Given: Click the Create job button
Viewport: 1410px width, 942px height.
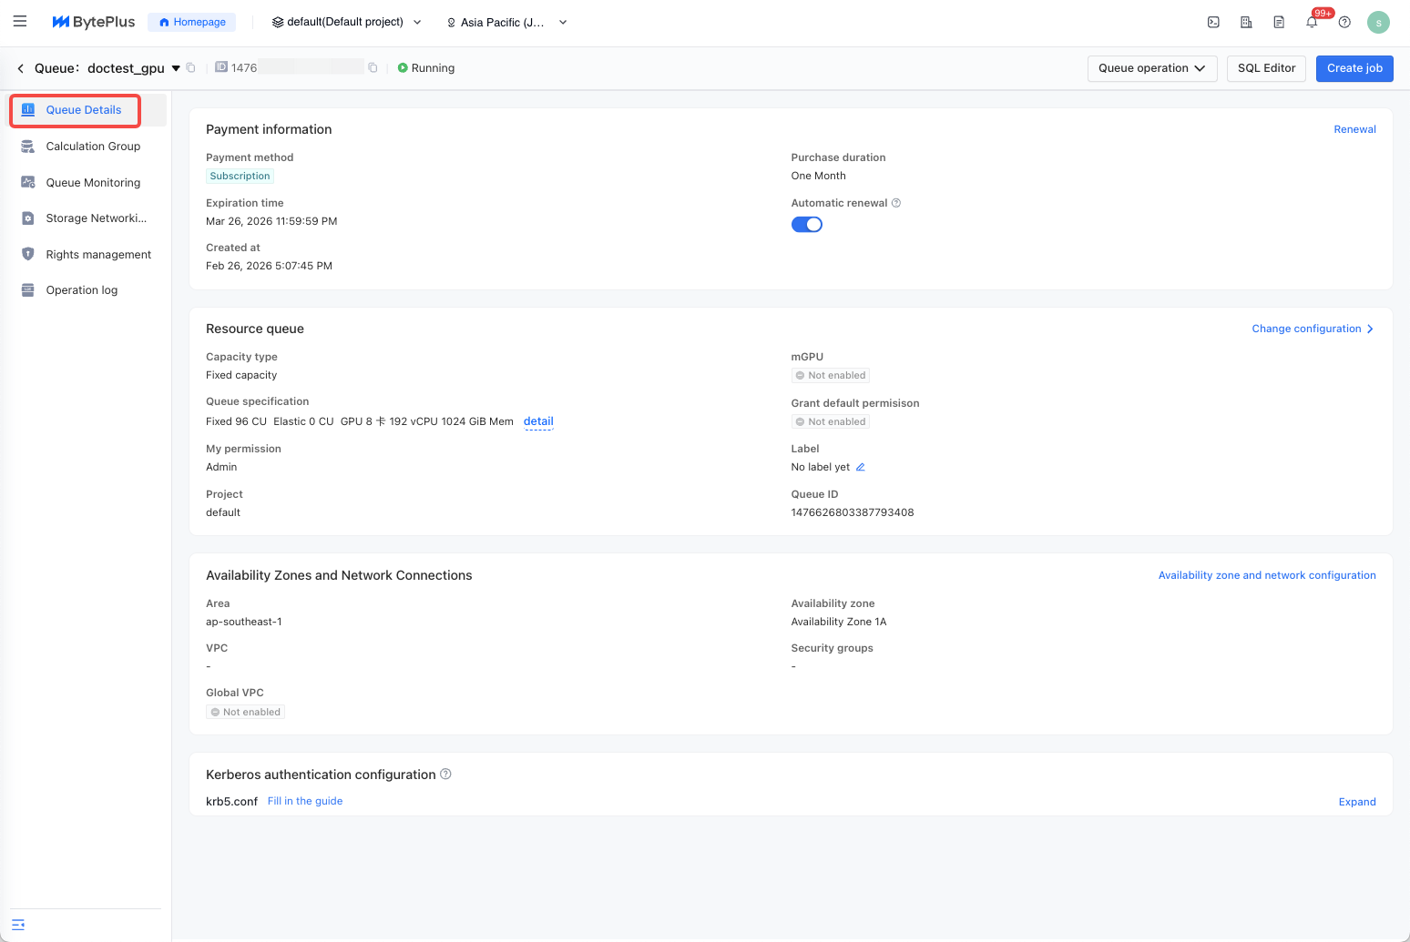Looking at the screenshot, I should [x=1354, y=68].
